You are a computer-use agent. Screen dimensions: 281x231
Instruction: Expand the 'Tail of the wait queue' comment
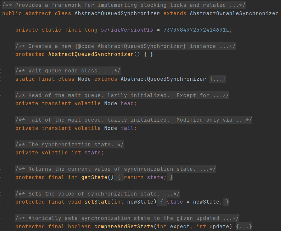pos(134,120)
